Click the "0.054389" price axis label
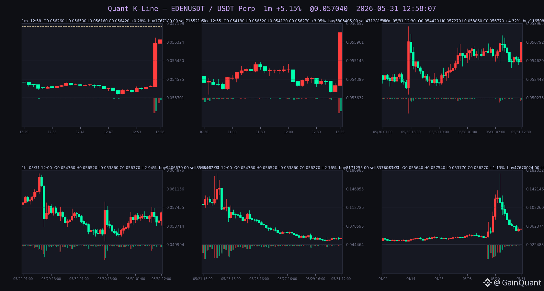The image size is (544, 291). coord(355,80)
